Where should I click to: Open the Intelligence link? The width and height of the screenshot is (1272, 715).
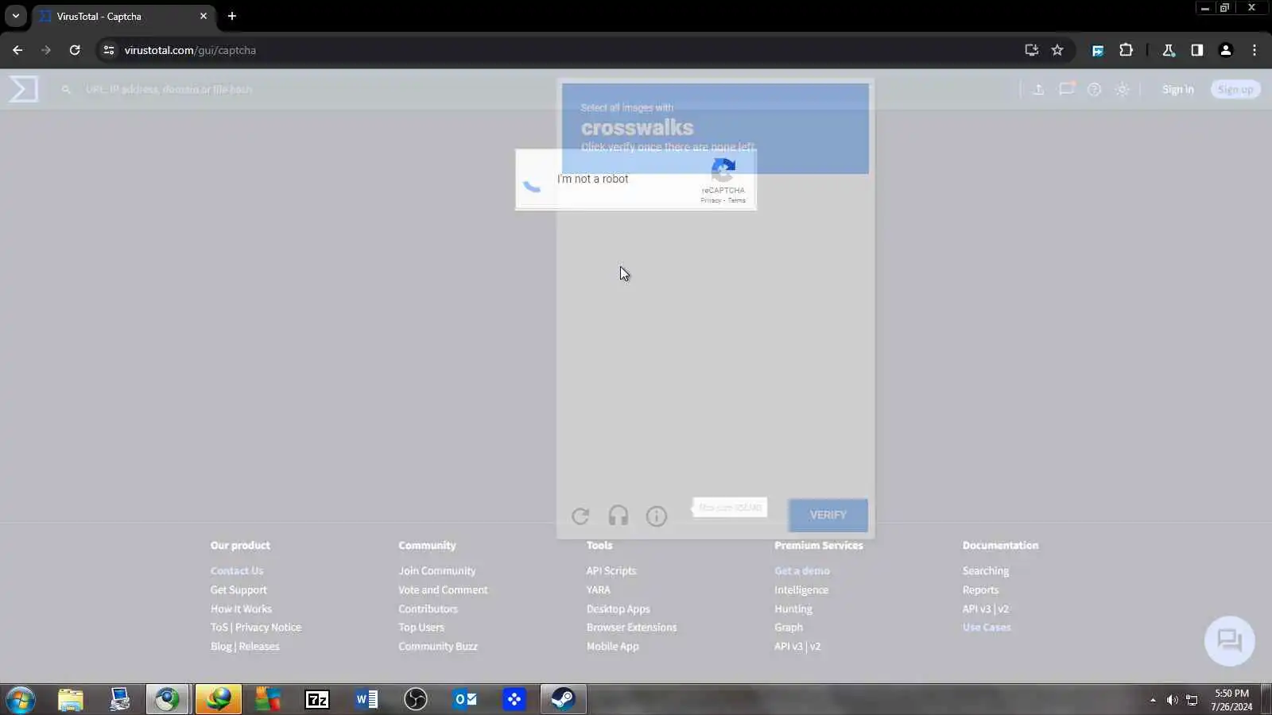pyautogui.click(x=801, y=589)
